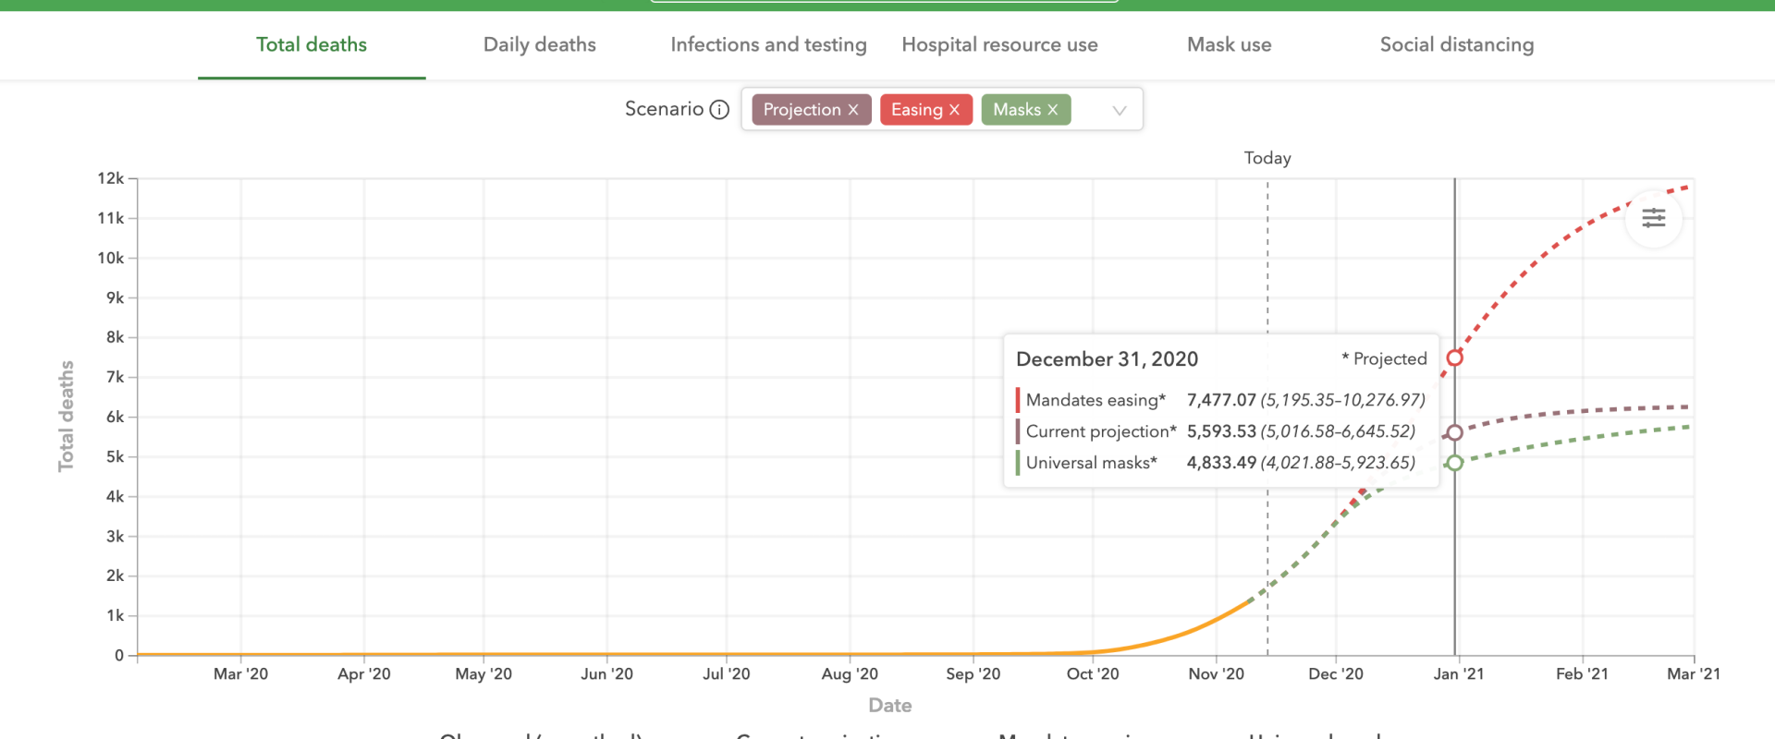This screenshot has height=739, width=1775.
Task: Click the Projection scenario tag label
Action: point(802,110)
